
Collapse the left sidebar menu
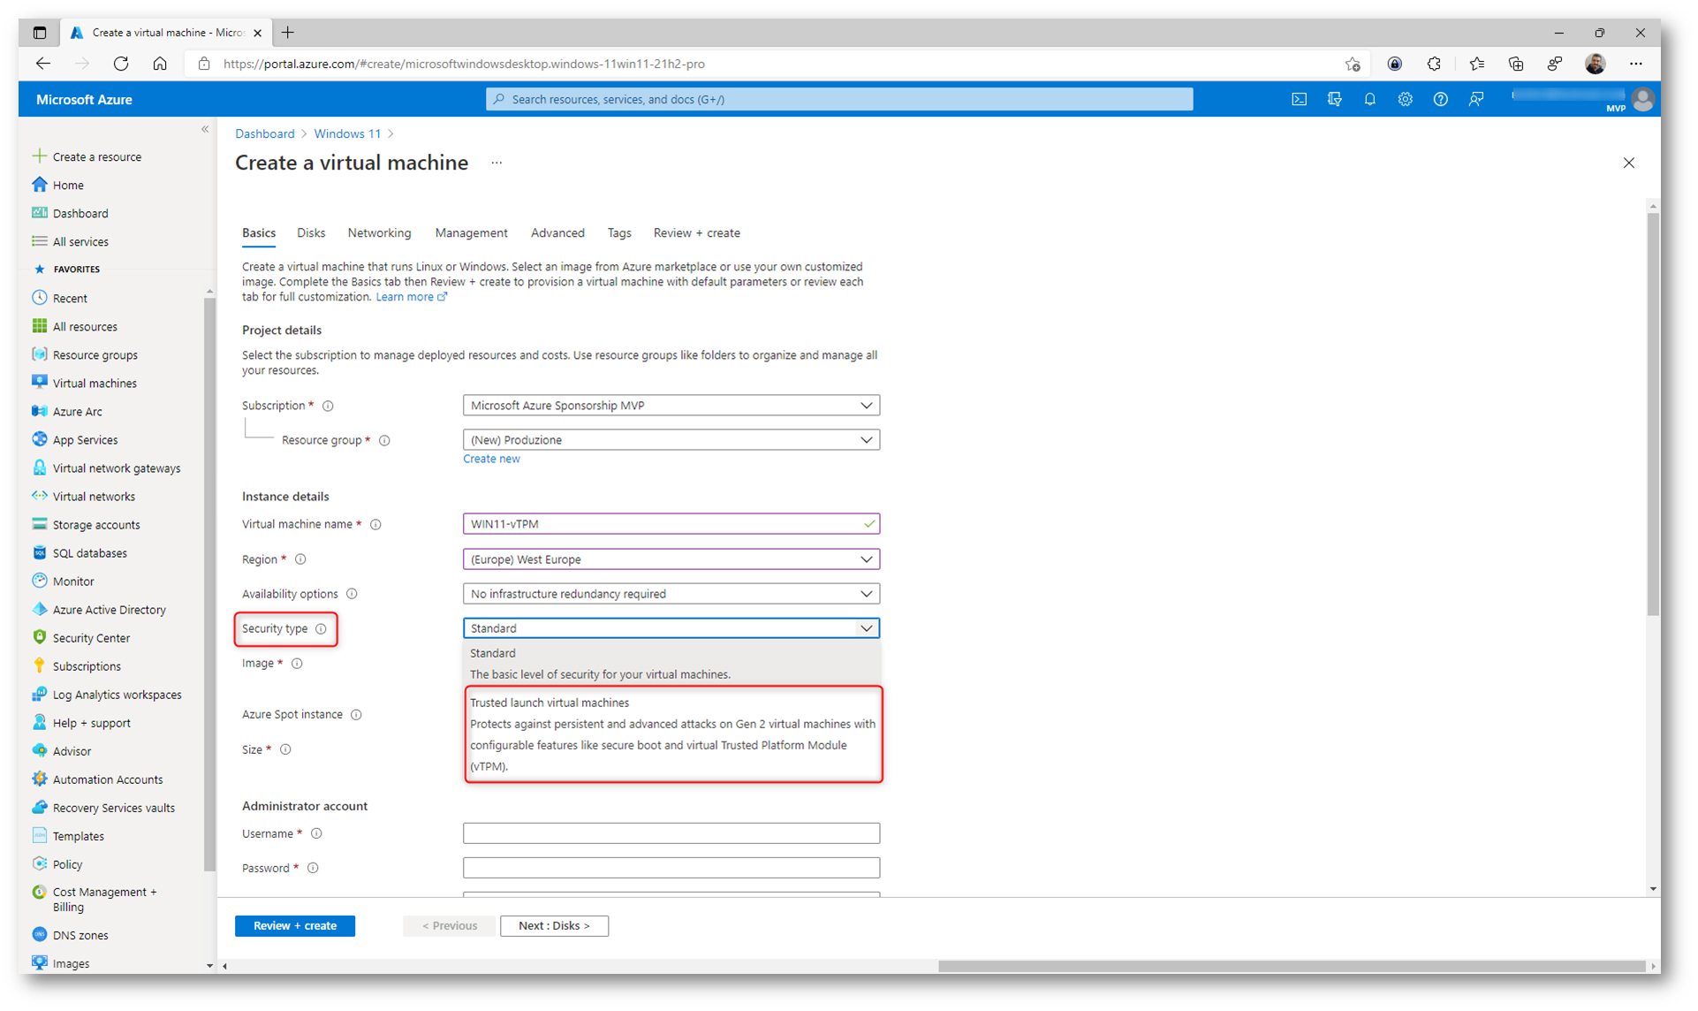coord(205,129)
